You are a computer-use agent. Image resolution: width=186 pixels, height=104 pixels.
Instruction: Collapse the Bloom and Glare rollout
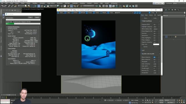pos(141,54)
